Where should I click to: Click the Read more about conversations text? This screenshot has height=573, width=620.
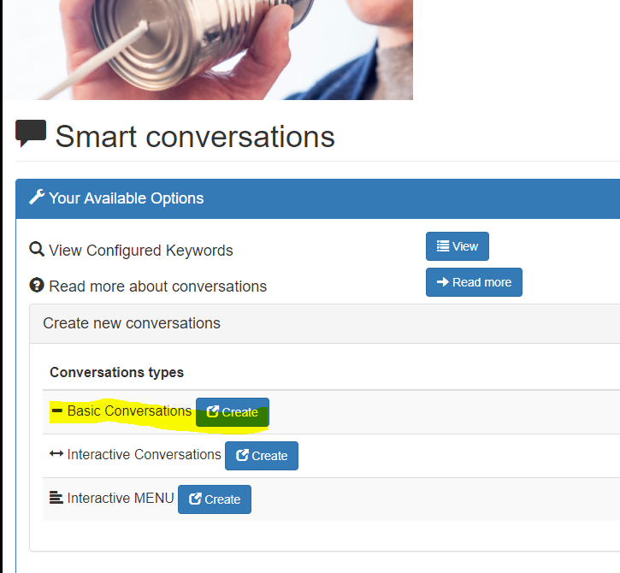point(157,286)
